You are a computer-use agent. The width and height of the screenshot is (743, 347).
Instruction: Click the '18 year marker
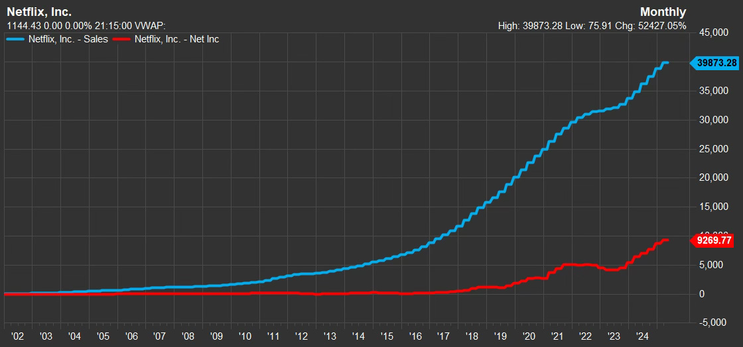(x=472, y=336)
